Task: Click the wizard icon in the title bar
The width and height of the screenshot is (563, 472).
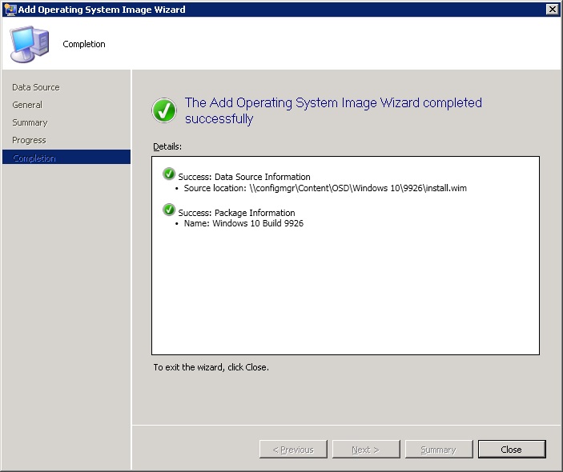Action: click(11, 10)
